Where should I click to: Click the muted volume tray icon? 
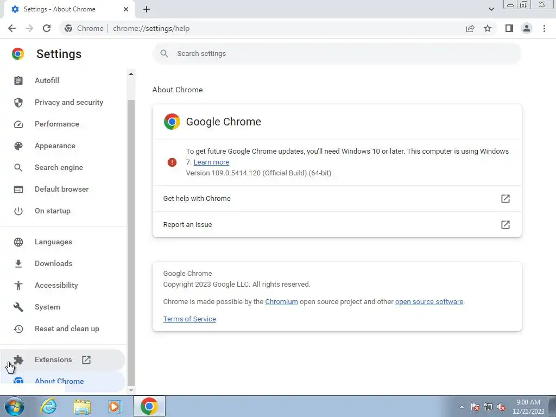(x=501, y=407)
